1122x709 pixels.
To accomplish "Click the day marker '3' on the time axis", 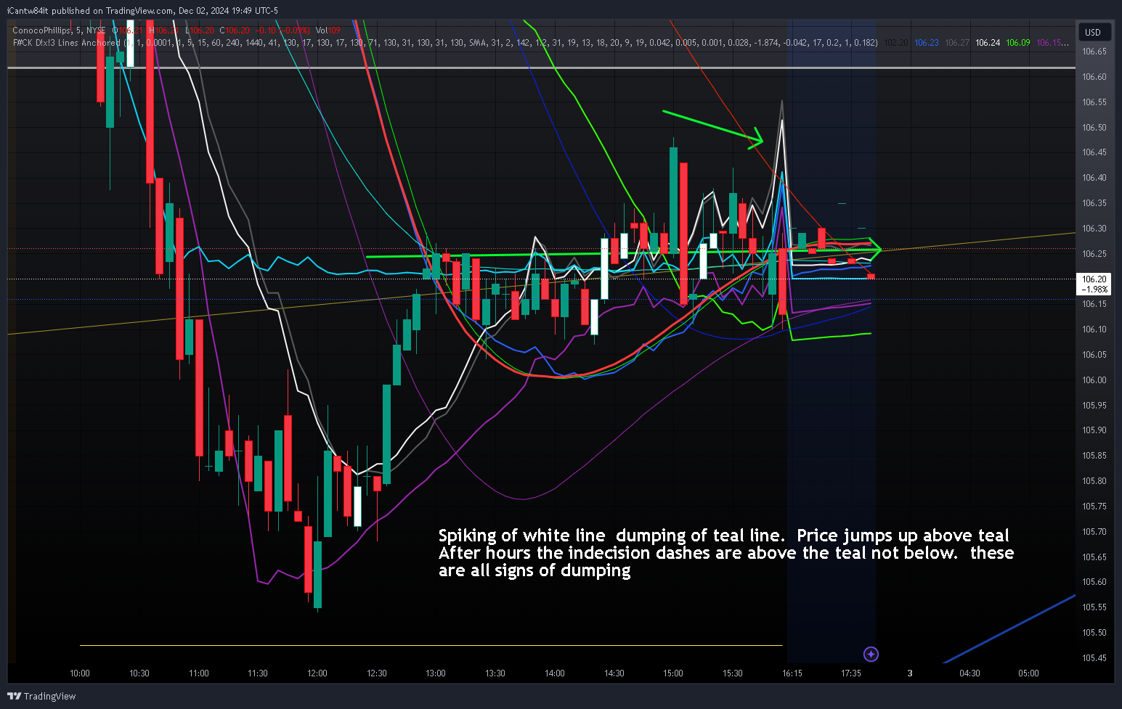I will click(910, 673).
